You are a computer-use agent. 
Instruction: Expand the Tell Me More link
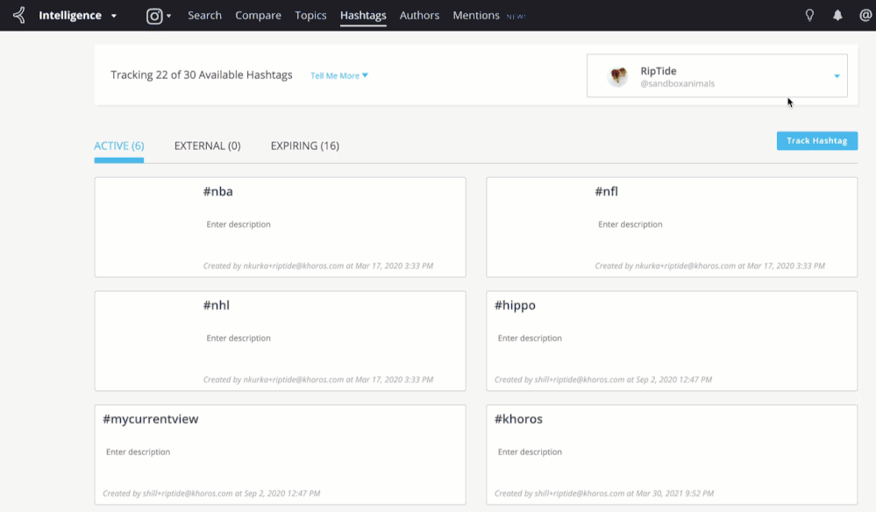339,75
